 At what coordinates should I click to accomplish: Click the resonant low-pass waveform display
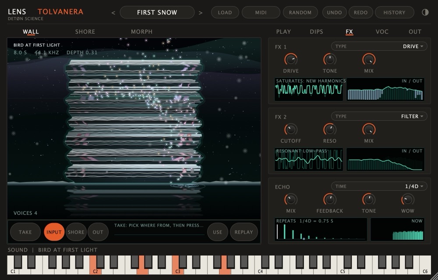click(x=309, y=159)
